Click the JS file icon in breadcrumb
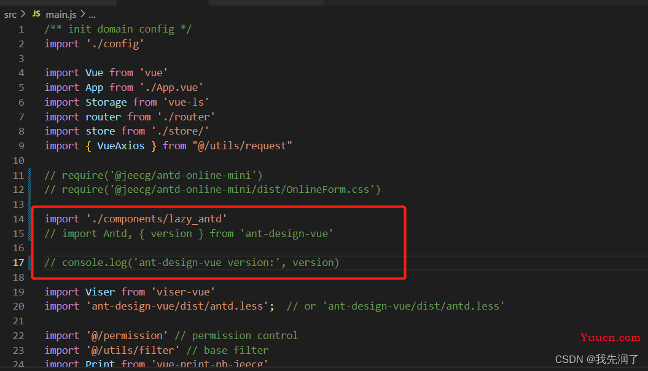This screenshot has height=371, width=648. coord(36,14)
